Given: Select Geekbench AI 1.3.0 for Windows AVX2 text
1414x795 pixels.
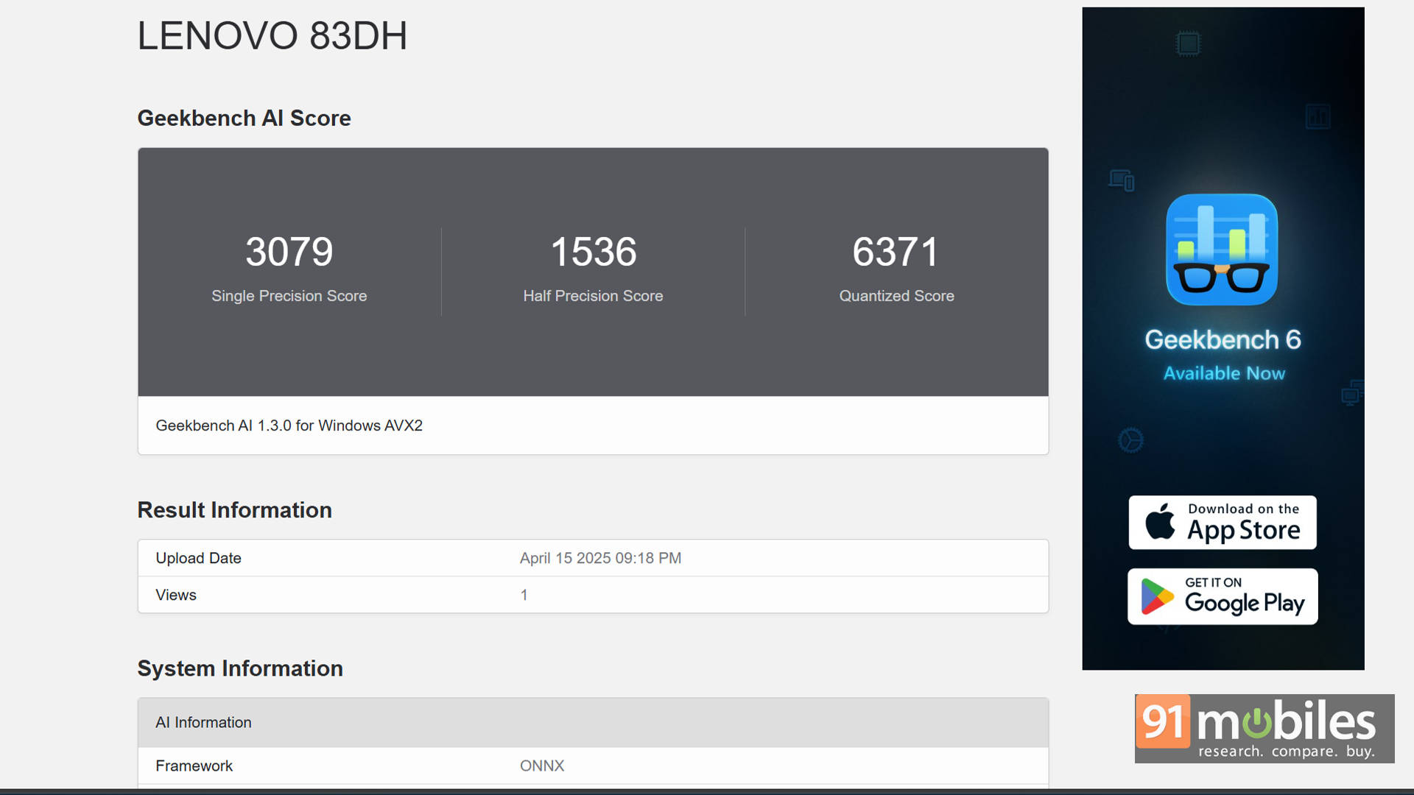Looking at the screenshot, I should (x=289, y=425).
